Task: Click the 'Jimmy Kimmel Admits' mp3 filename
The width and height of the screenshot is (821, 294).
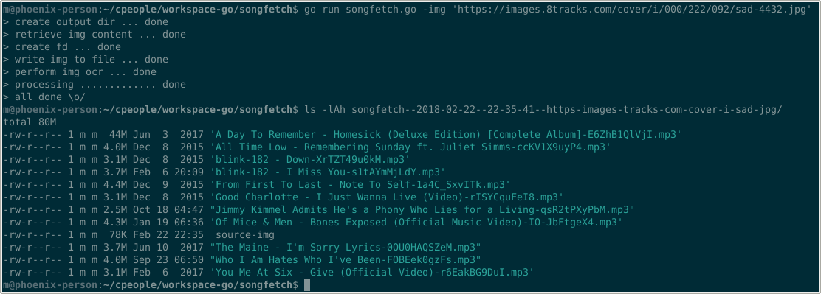Action: (422, 210)
